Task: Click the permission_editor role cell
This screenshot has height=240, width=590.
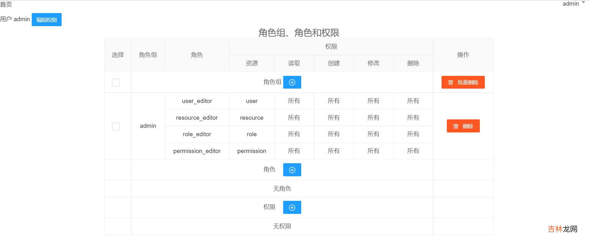Action: (197, 151)
